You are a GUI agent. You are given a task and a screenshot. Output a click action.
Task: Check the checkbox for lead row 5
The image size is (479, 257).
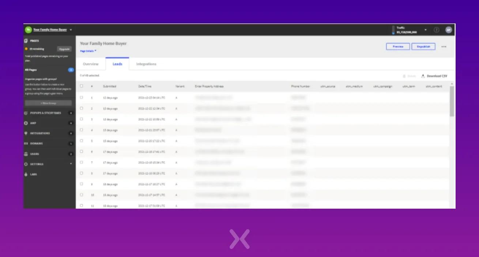[x=82, y=141]
